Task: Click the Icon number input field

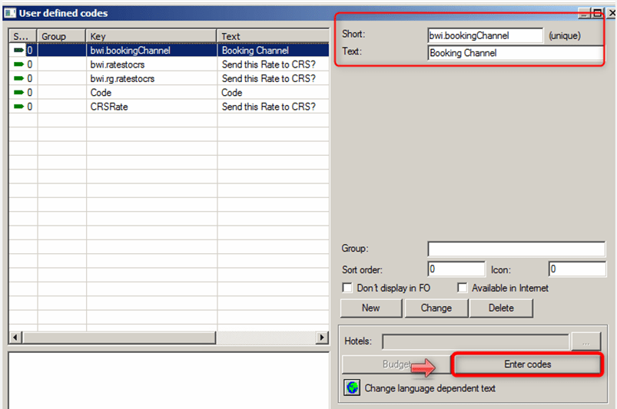Action: click(577, 269)
